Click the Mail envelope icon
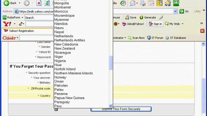 [x=133, y=3]
